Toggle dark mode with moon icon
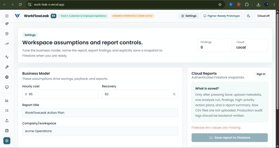 tap(249, 16)
